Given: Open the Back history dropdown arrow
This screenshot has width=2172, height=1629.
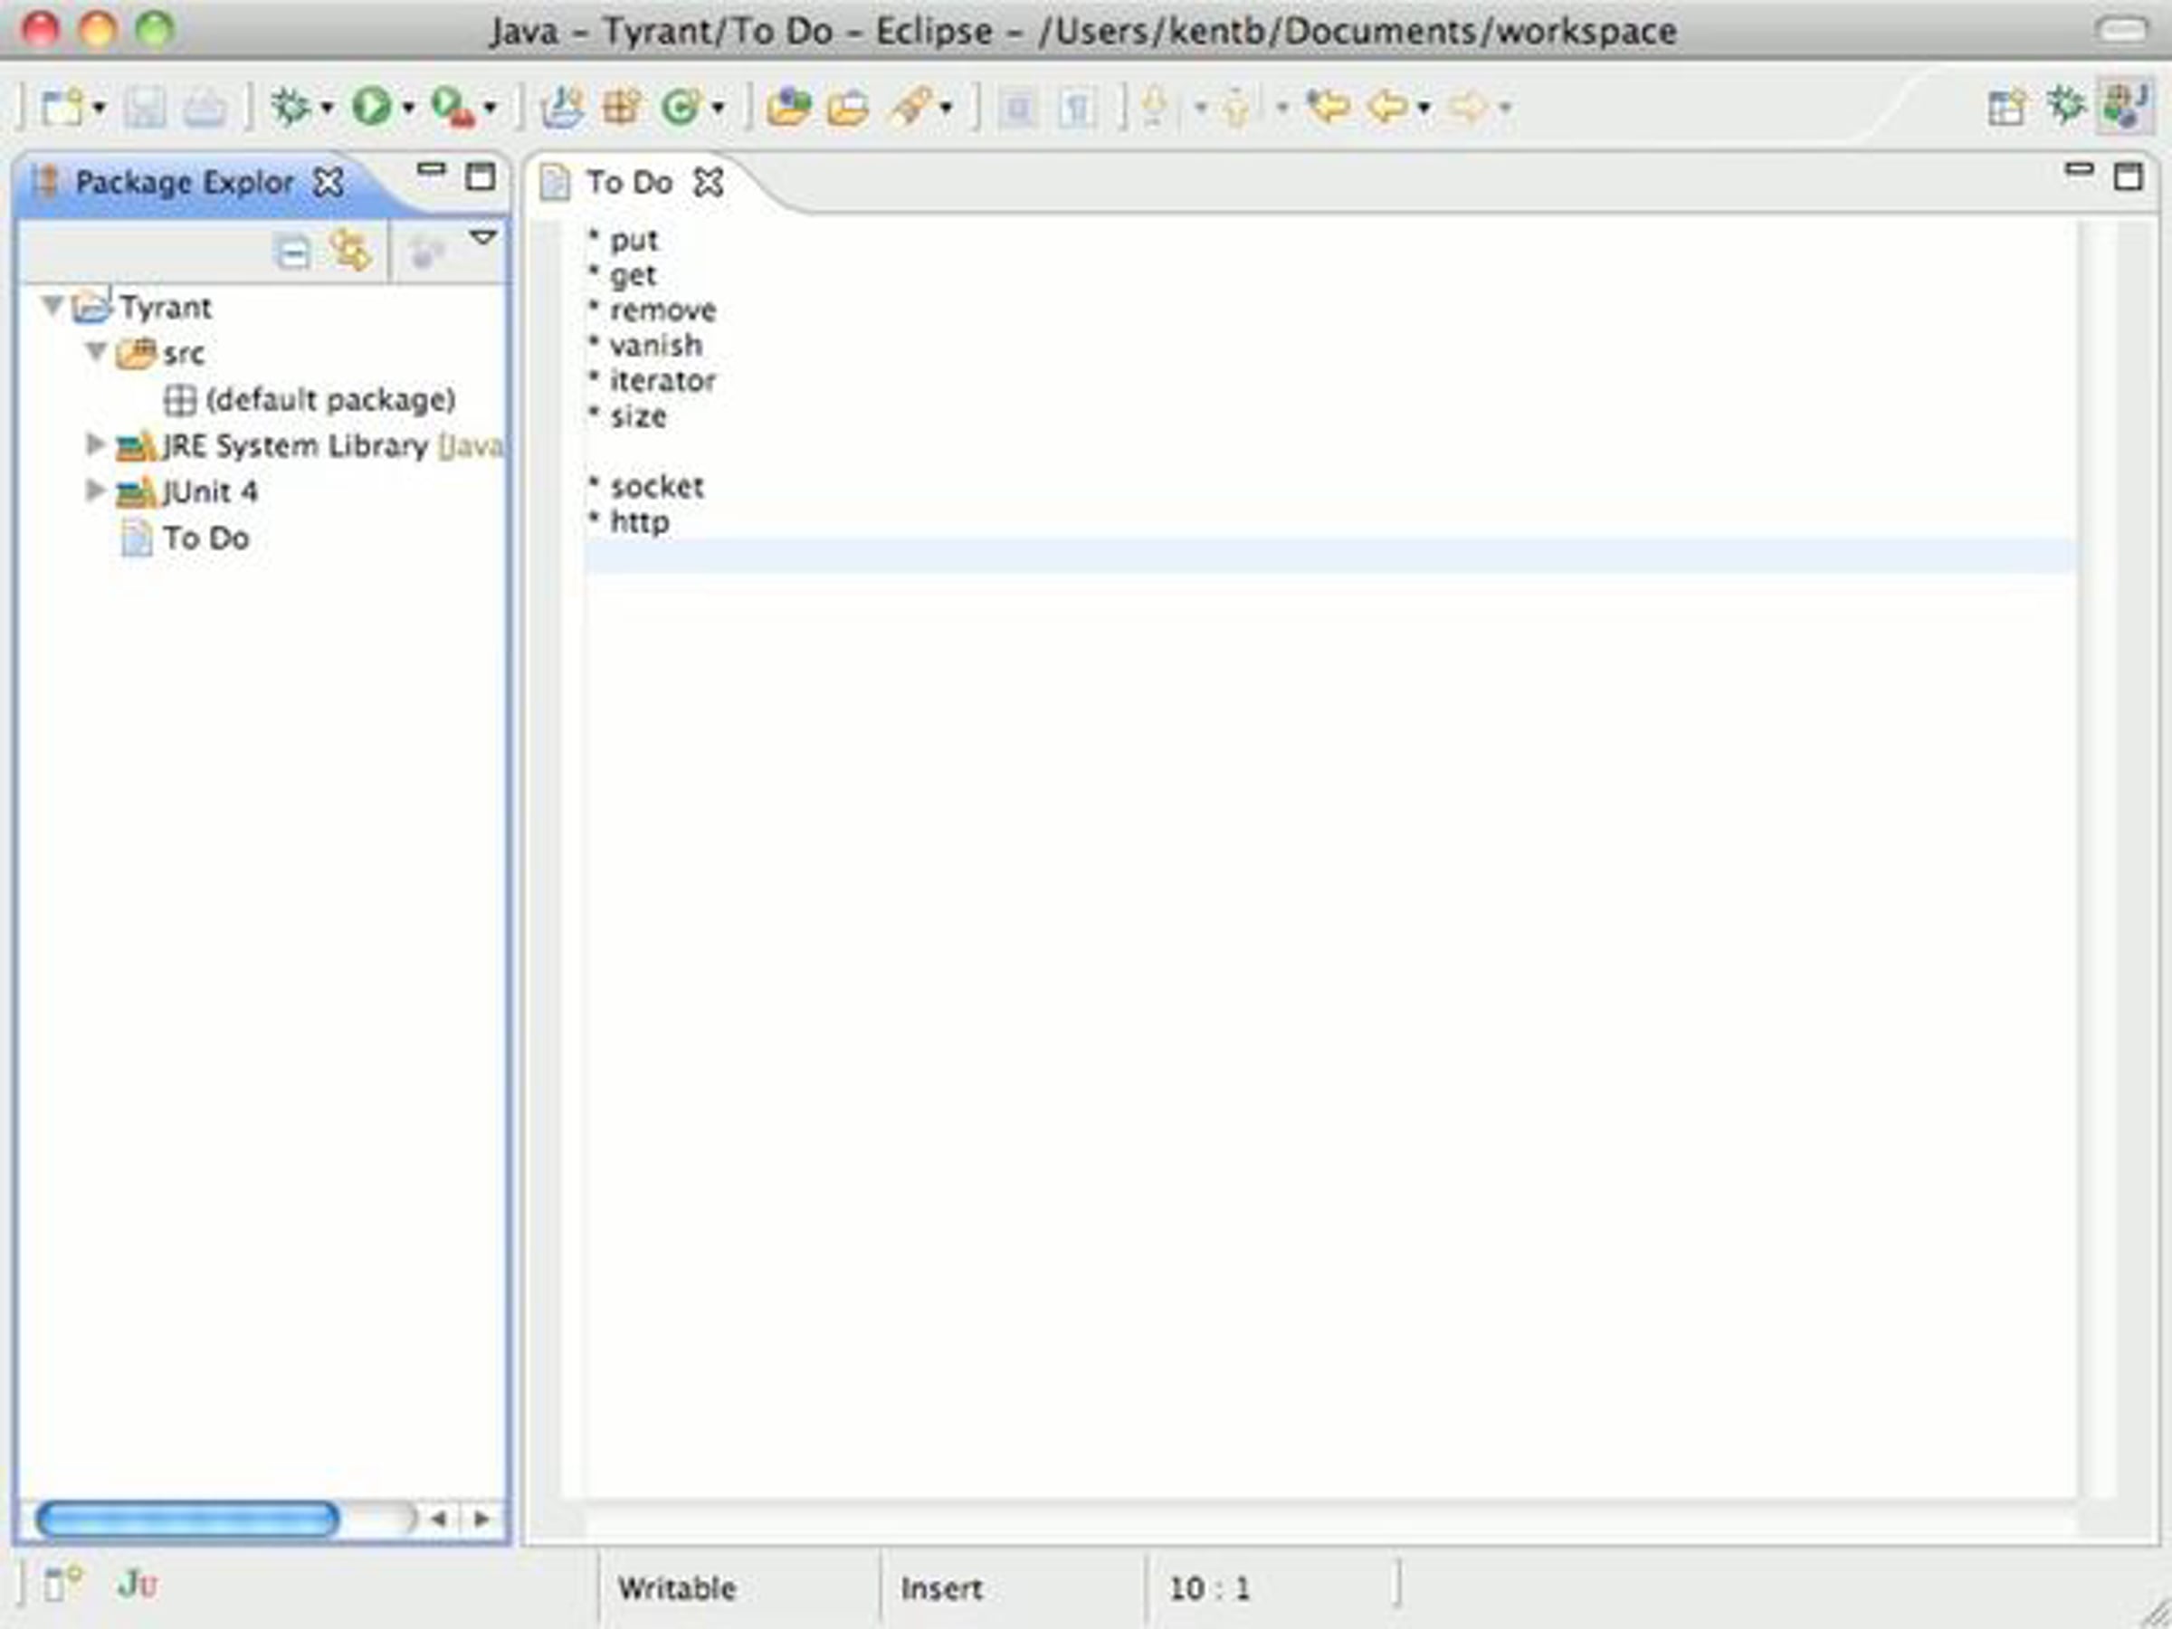Looking at the screenshot, I should coord(1424,107).
